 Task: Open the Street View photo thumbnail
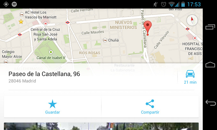coord(101,126)
